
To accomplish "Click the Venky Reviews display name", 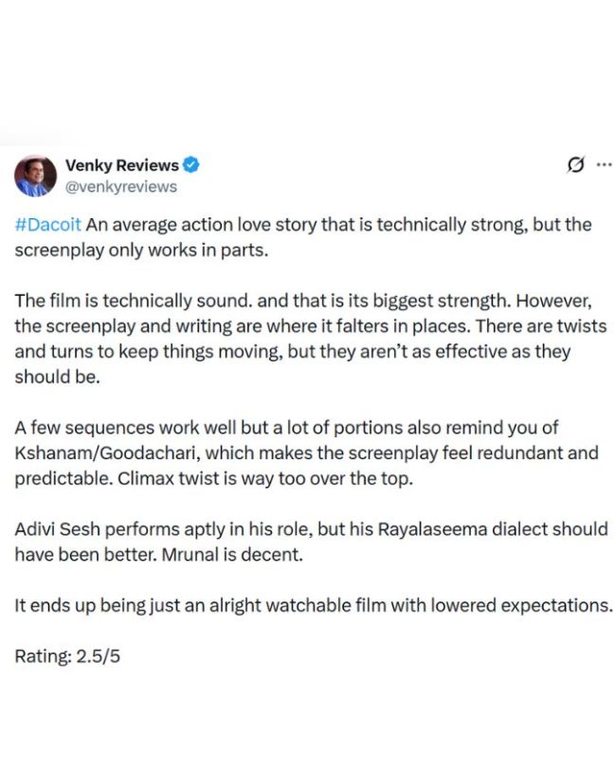I will [121, 165].
